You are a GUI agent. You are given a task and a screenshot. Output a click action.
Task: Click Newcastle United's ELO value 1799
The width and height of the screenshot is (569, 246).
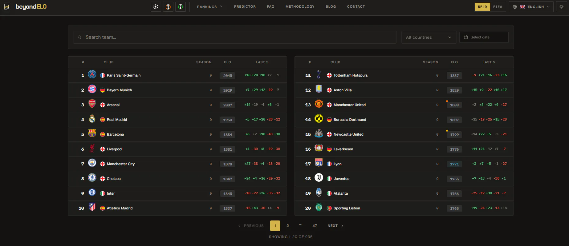tap(454, 135)
